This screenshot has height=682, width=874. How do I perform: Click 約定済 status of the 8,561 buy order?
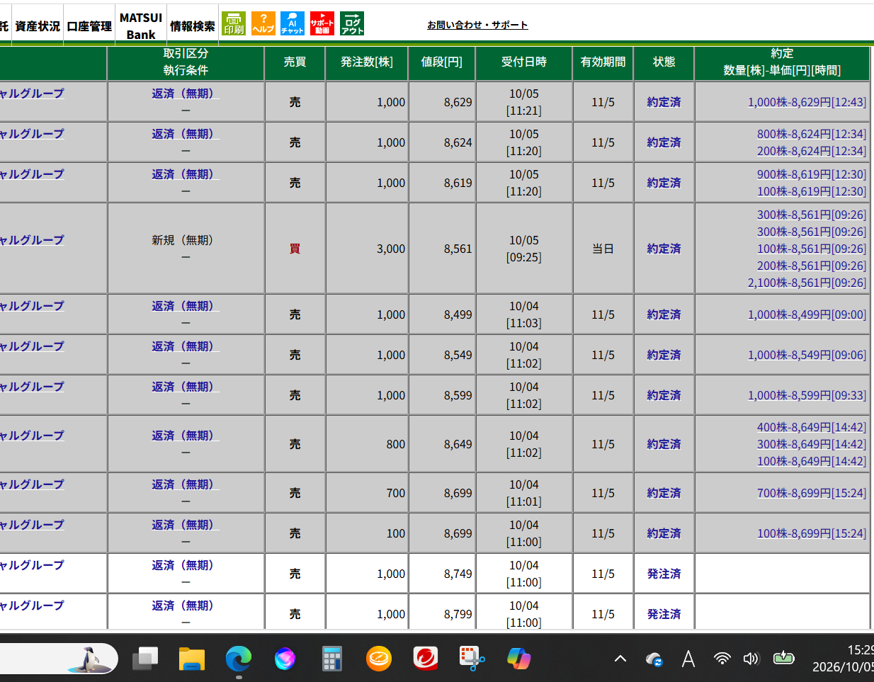pos(664,249)
